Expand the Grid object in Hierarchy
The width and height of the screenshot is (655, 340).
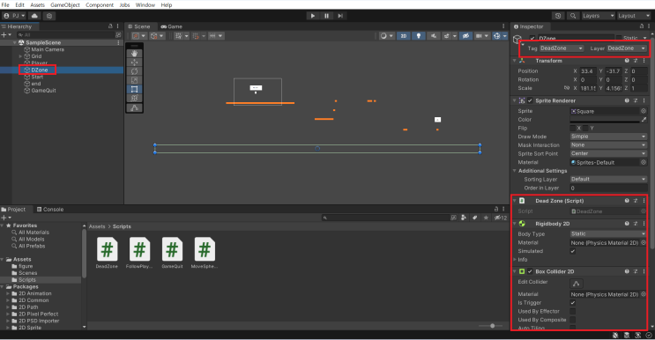[x=20, y=56]
